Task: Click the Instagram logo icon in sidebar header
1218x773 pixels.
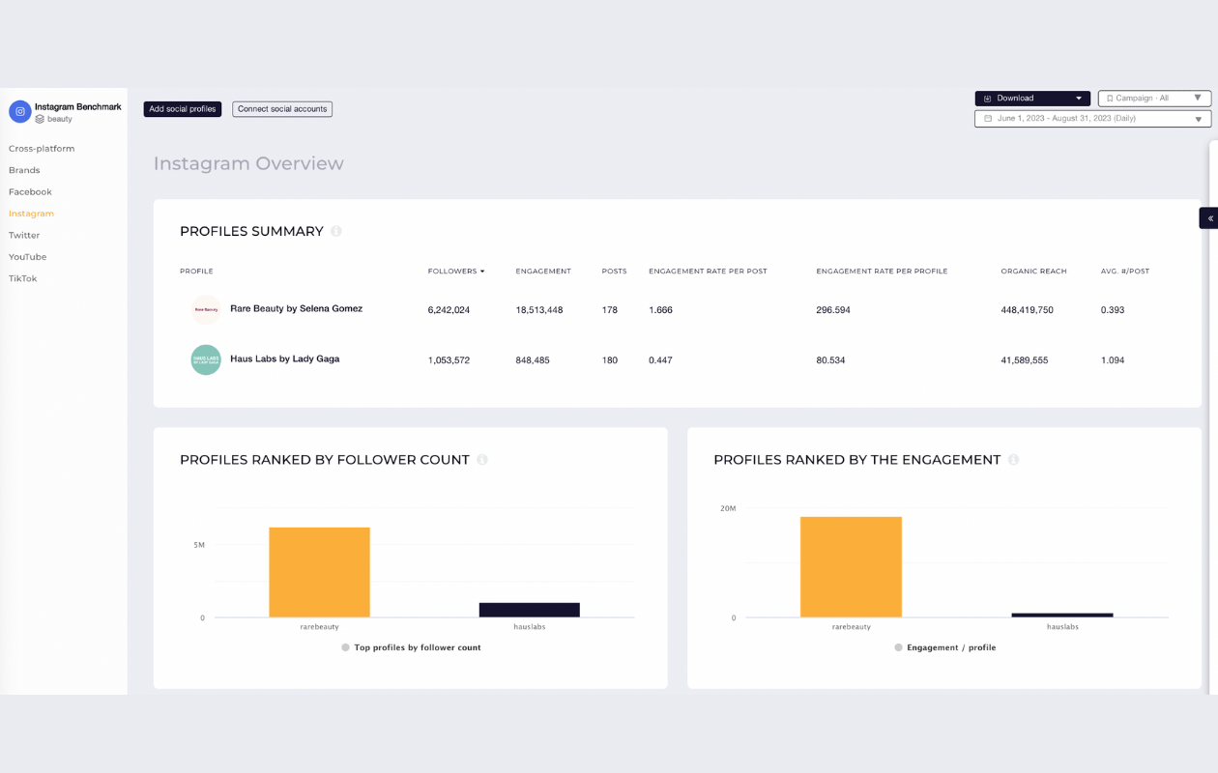Action: [x=19, y=112]
